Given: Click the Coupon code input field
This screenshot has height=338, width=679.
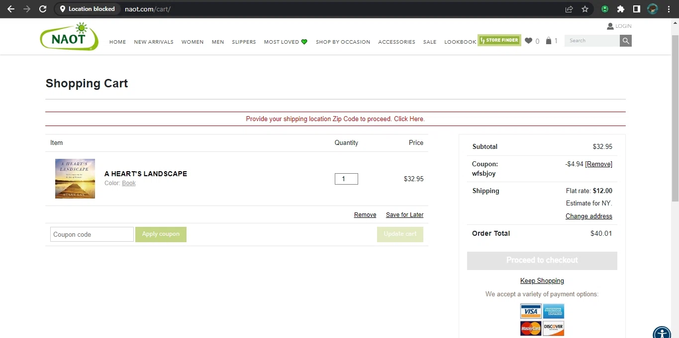Looking at the screenshot, I should [92, 234].
